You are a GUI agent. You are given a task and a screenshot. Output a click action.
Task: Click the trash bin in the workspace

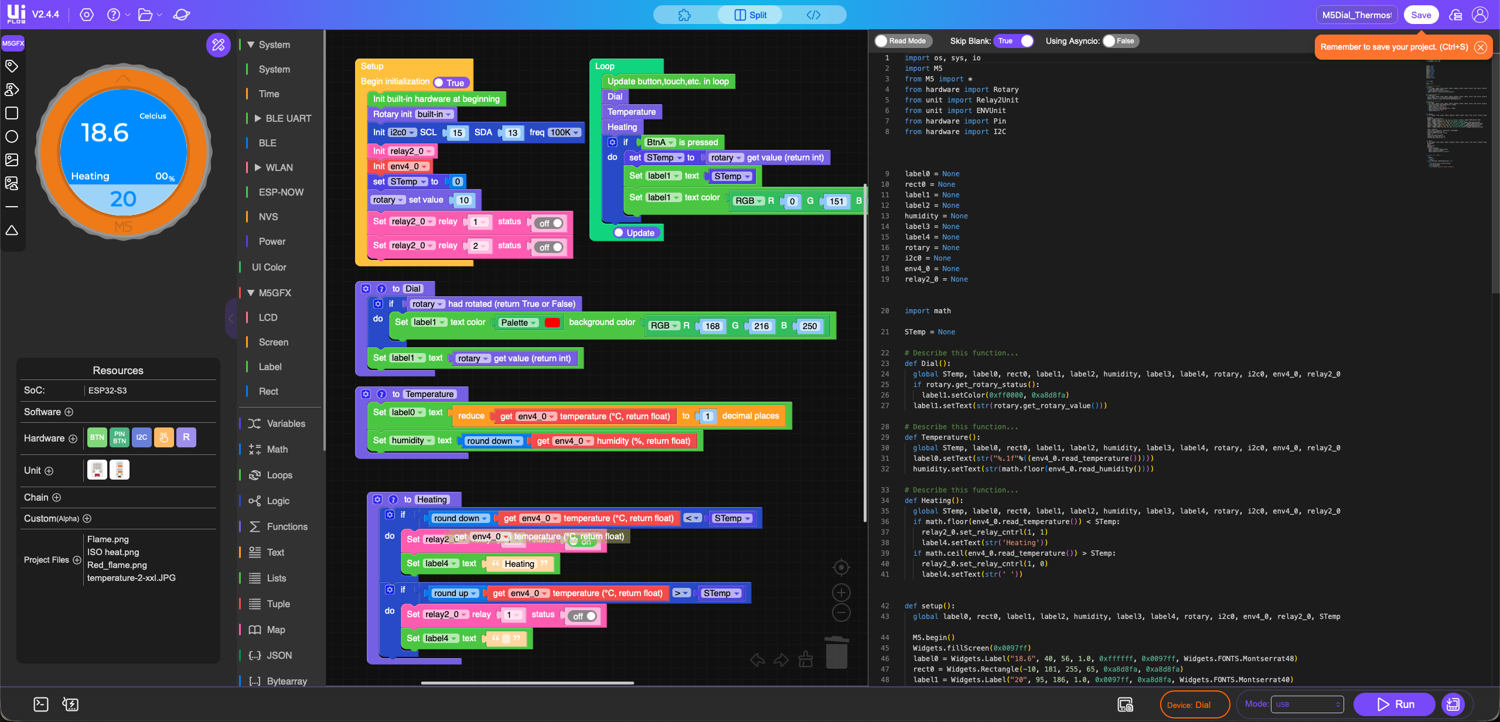point(836,653)
